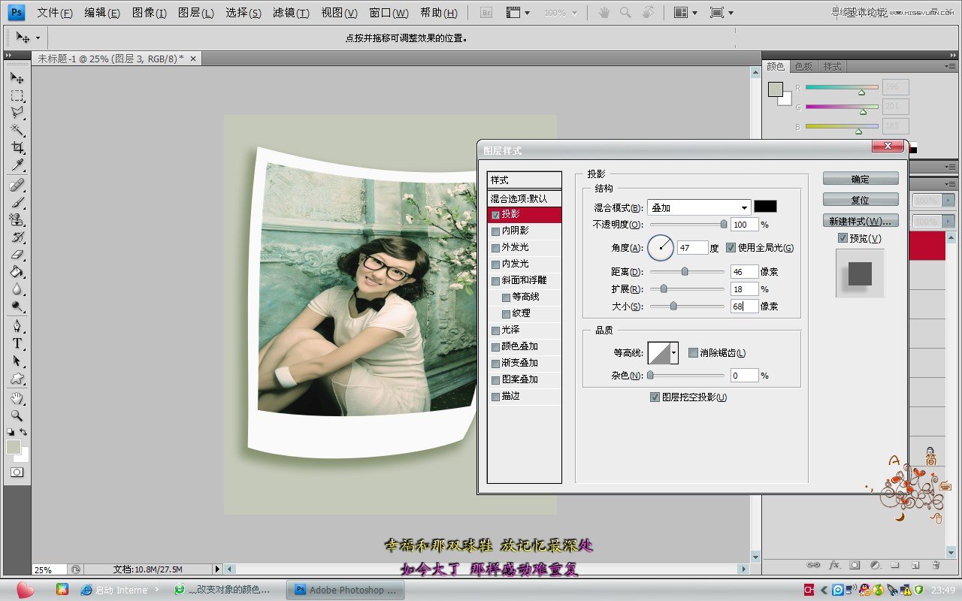Select 混合选项:默认 in styles list

tap(525, 198)
